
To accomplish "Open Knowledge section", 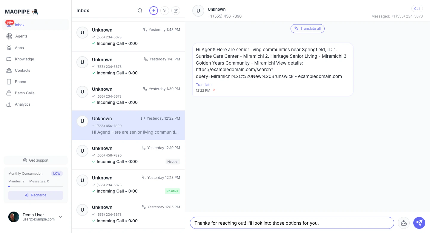I will [x=36, y=59].
